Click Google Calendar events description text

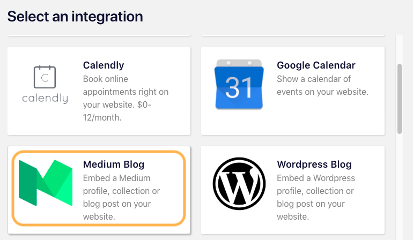322,85
